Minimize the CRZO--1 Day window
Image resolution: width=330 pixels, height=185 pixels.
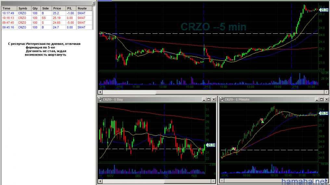204,99
